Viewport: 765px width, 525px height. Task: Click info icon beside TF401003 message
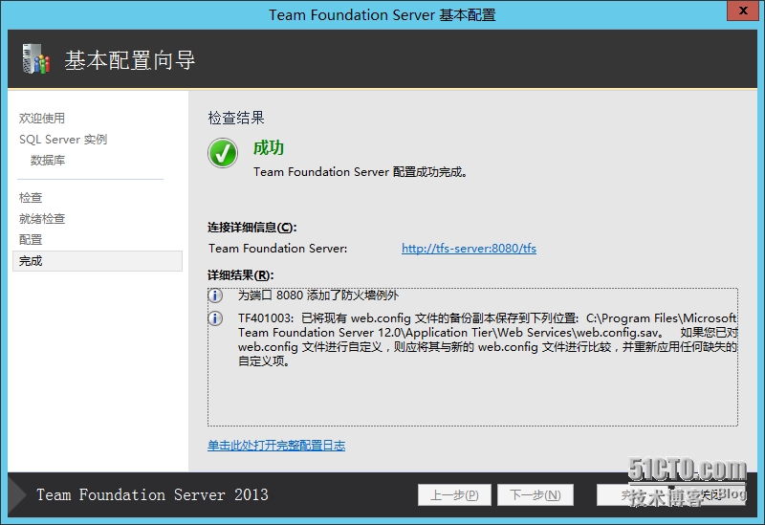[x=215, y=318]
